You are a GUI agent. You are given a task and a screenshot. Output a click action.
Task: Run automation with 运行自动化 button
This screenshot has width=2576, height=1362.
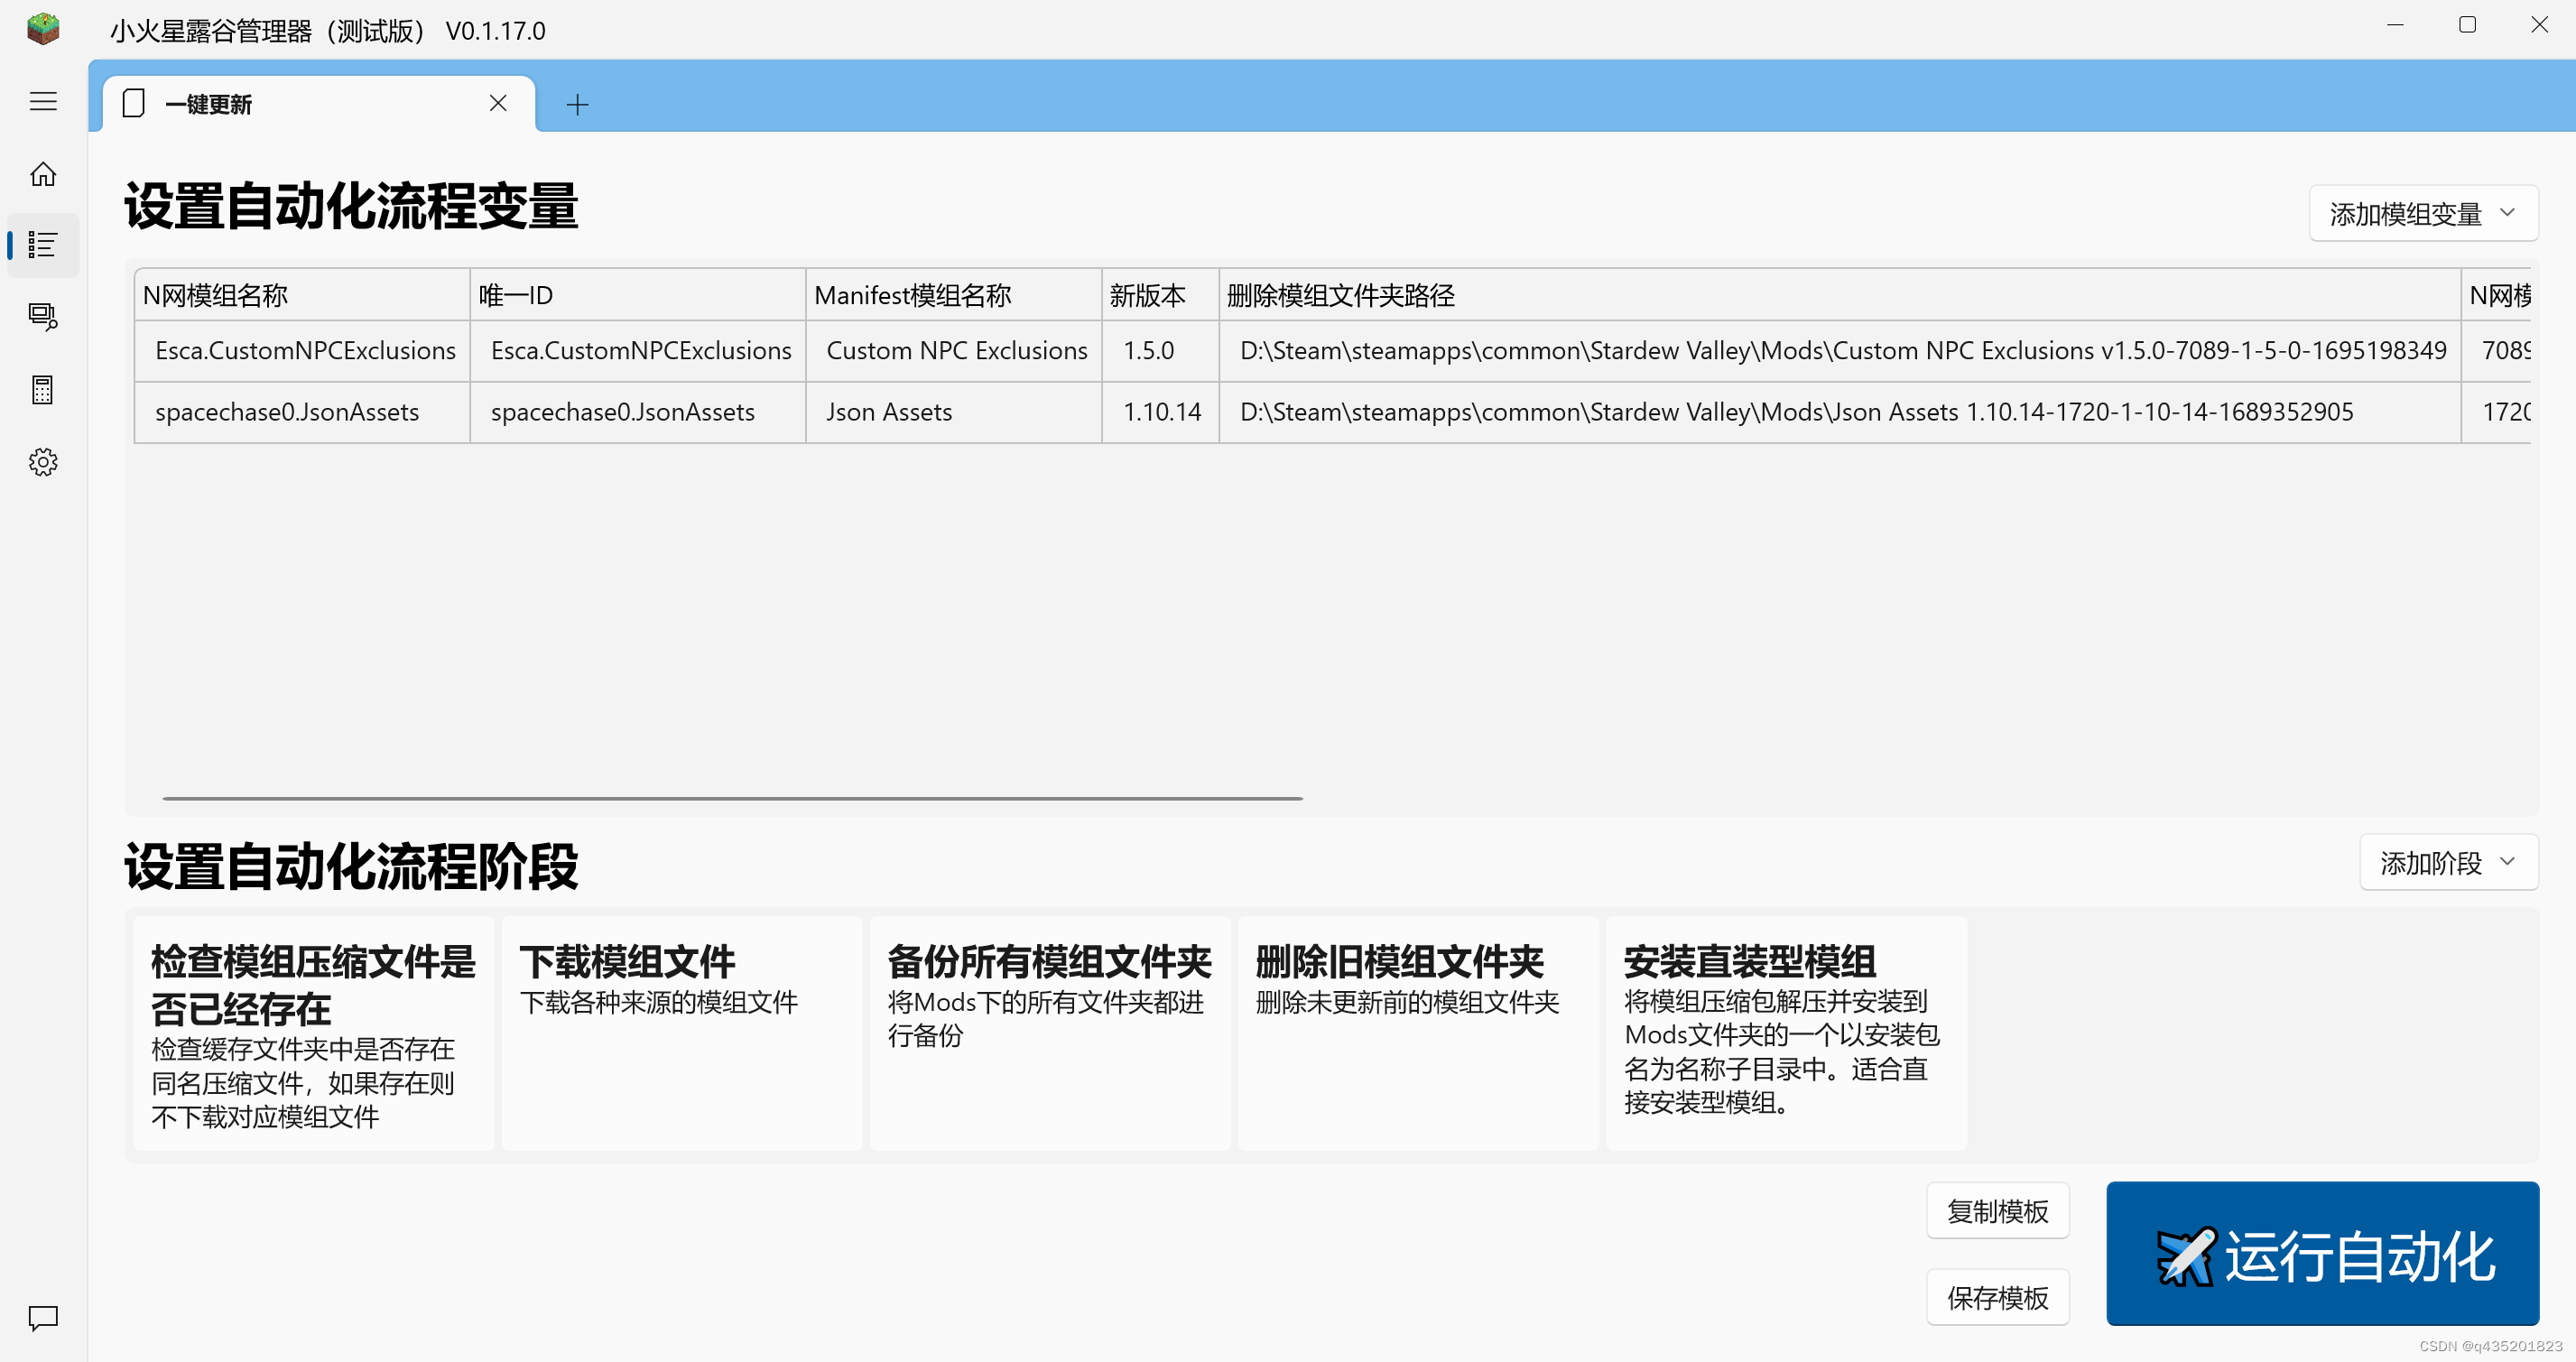pyautogui.click(x=2322, y=1253)
